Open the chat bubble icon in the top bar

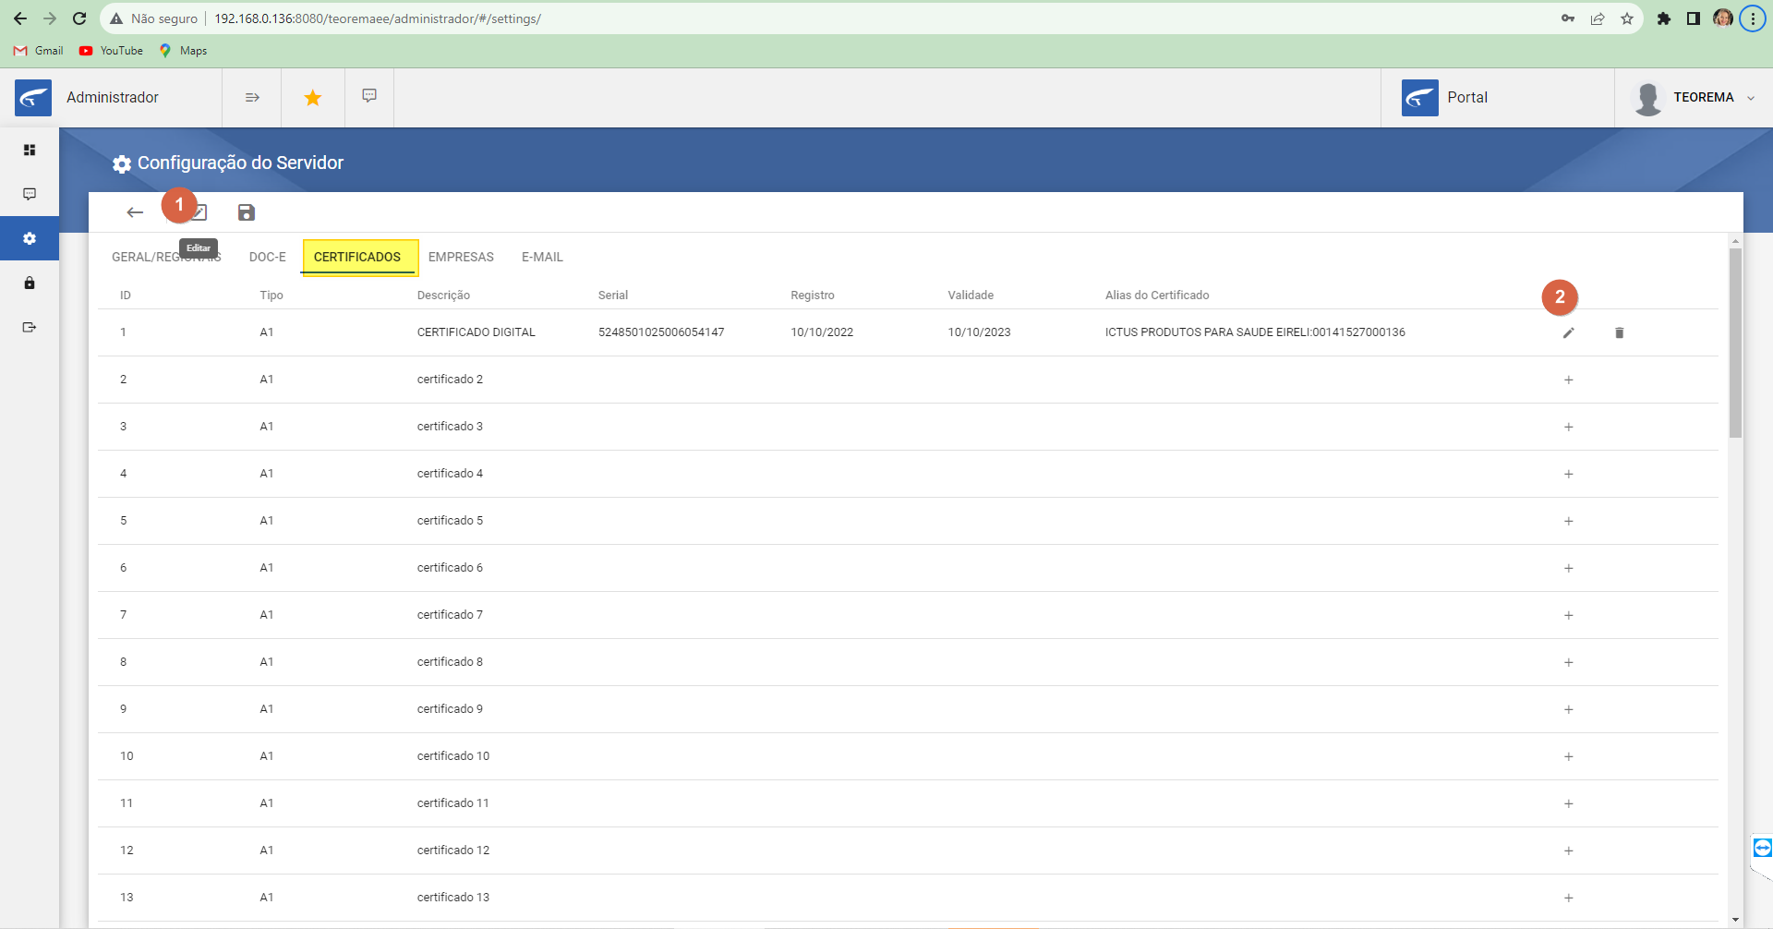click(369, 96)
